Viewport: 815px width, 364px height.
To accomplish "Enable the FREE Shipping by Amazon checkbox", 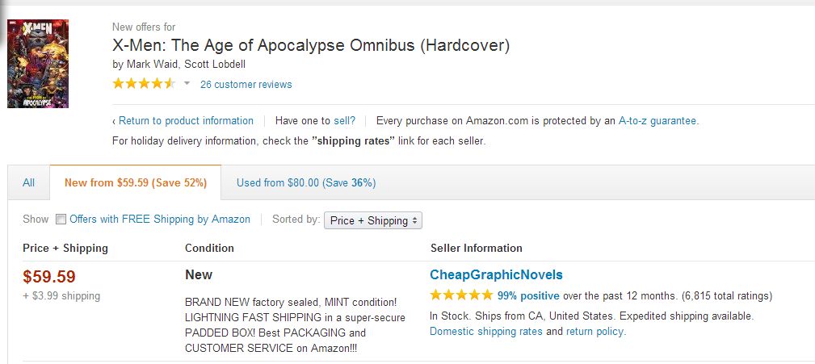I will click(61, 220).
